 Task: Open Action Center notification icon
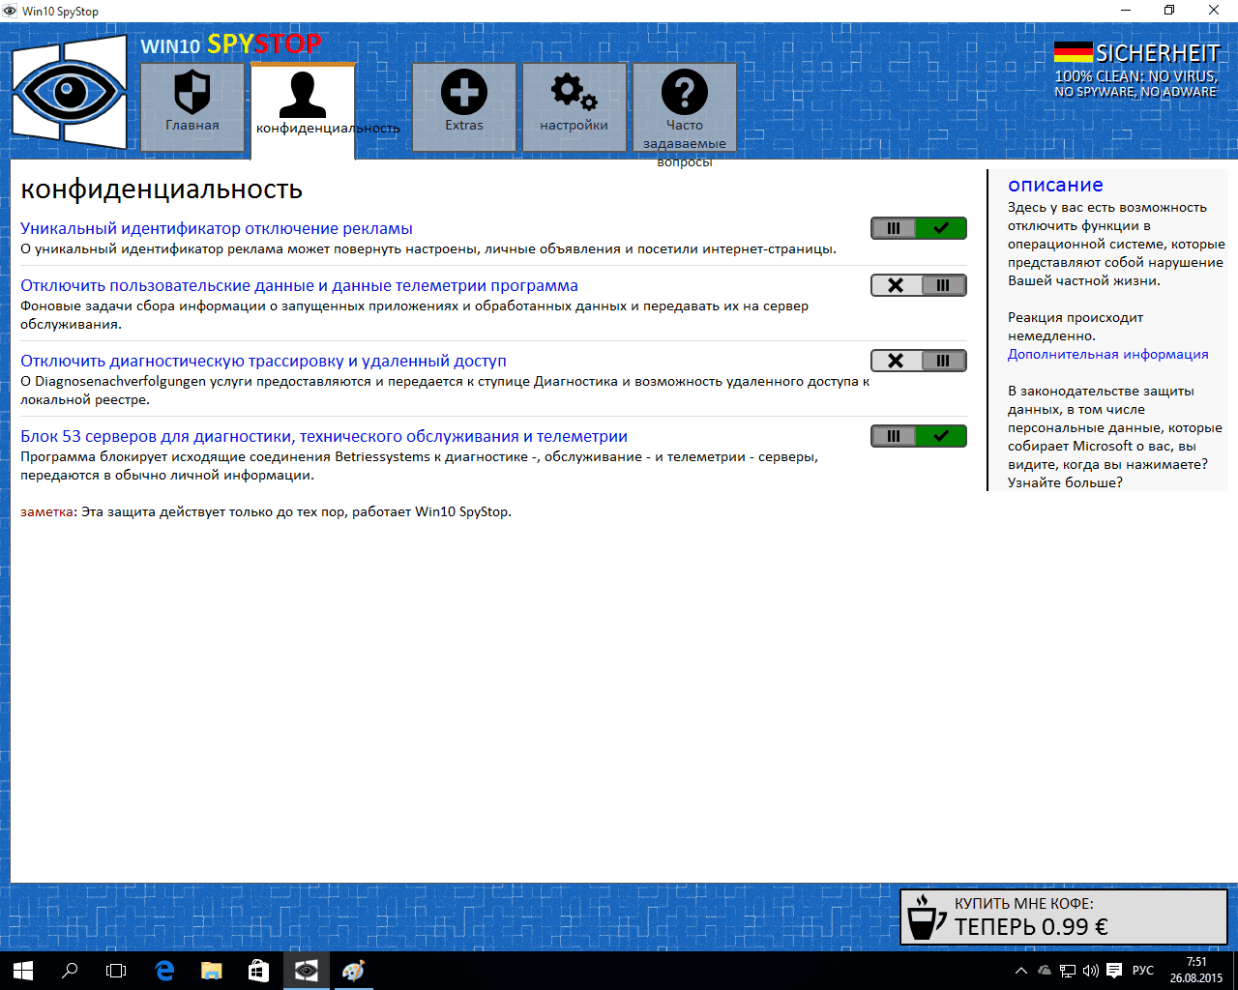point(1114,971)
